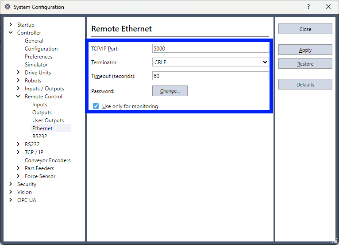The height and width of the screenshot is (245, 339).
Task: Expand the Drive Units node
Action: 18,73
